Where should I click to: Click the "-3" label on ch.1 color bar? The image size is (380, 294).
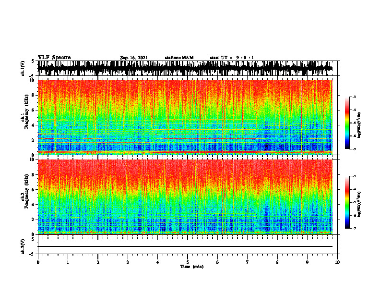(354, 97)
